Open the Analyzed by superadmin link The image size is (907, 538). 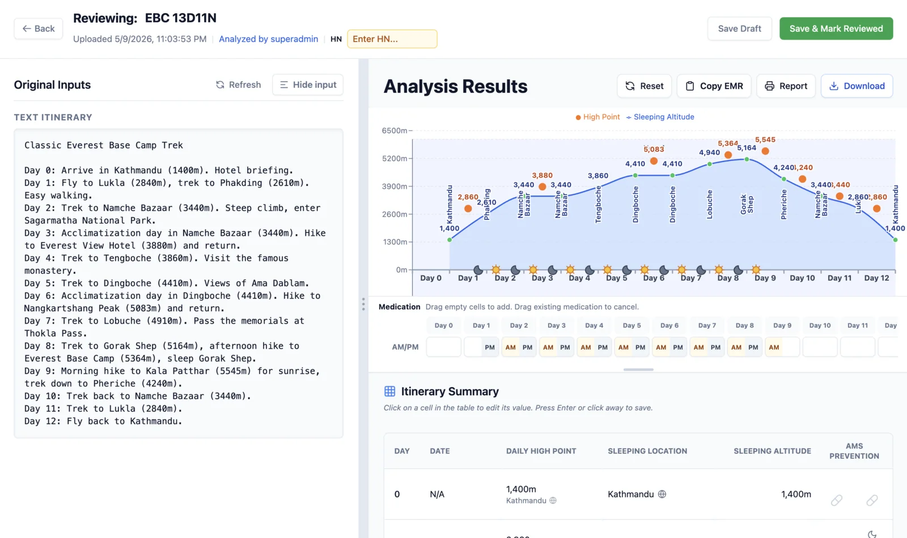268,39
